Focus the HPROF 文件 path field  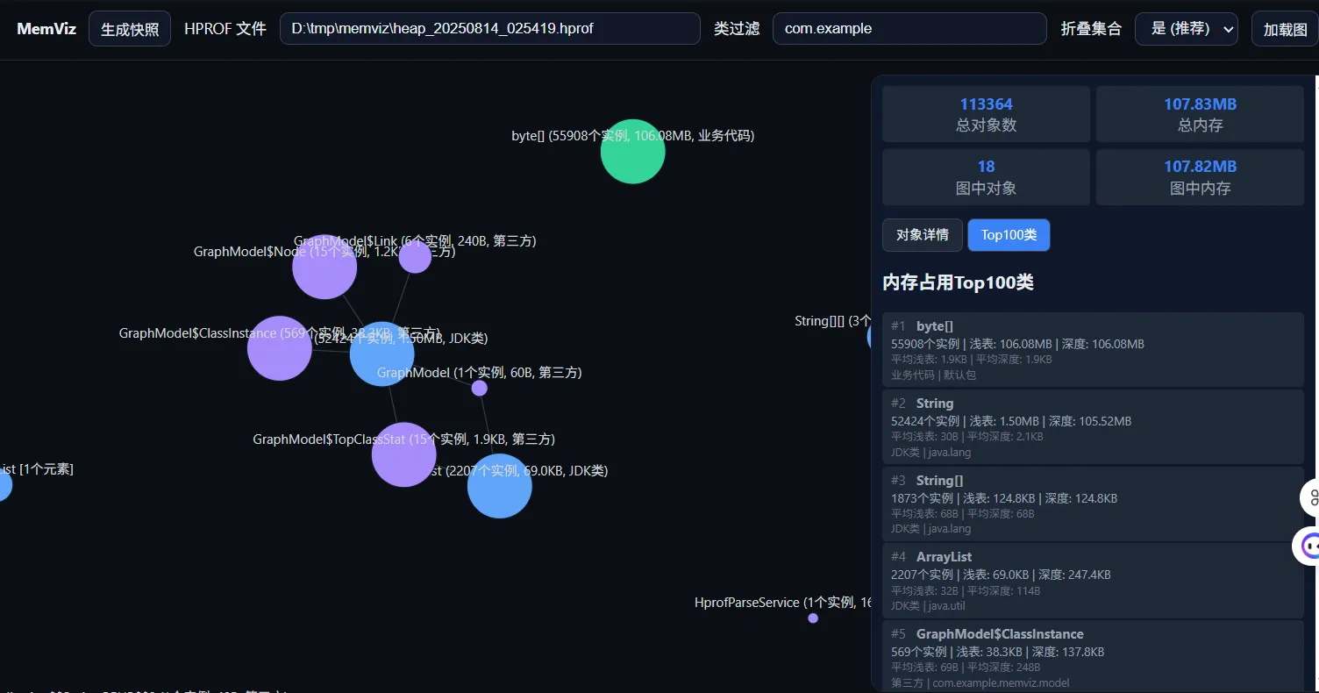pos(490,28)
